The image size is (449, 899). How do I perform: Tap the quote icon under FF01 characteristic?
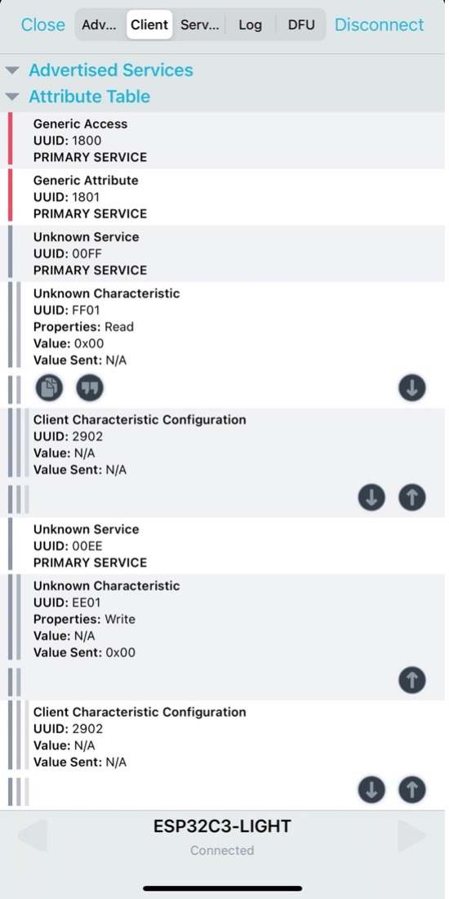pos(90,388)
